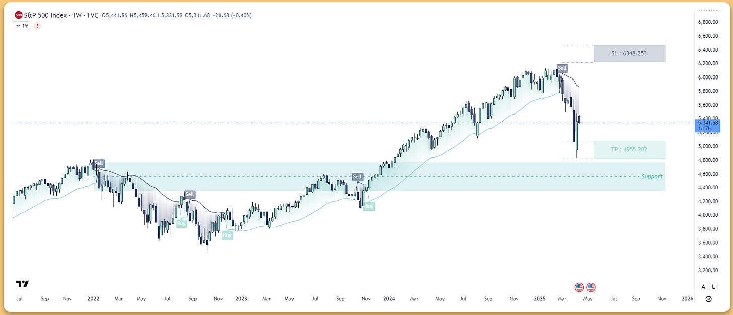Click the 1d 7h bar countdown label
The height and width of the screenshot is (315, 733).
704,128
